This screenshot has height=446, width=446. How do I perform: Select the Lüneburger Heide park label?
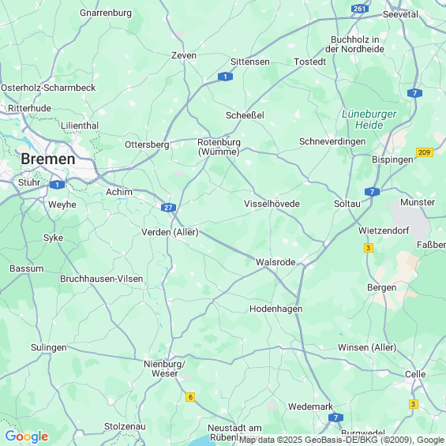point(369,119)
